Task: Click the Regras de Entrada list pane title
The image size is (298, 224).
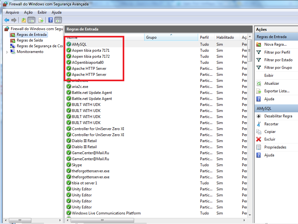Action: tap(82, 29)
